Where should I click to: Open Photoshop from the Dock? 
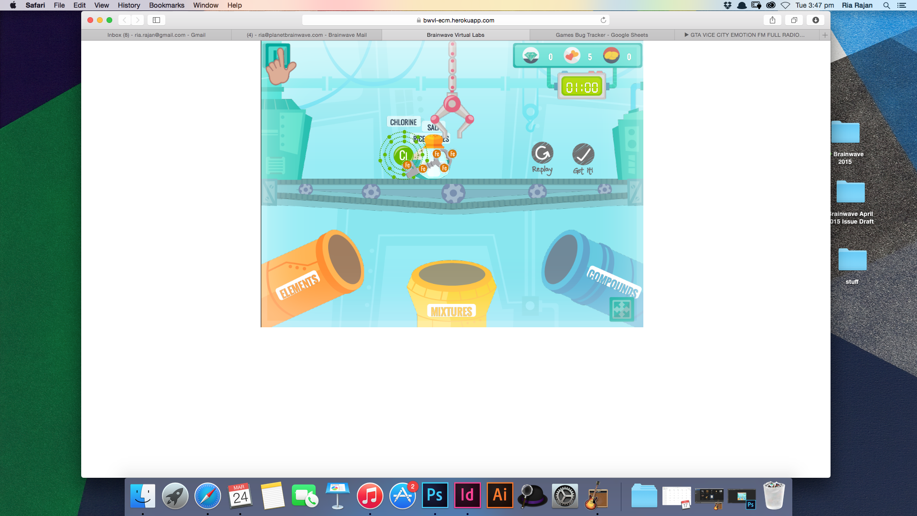[435, 495]
